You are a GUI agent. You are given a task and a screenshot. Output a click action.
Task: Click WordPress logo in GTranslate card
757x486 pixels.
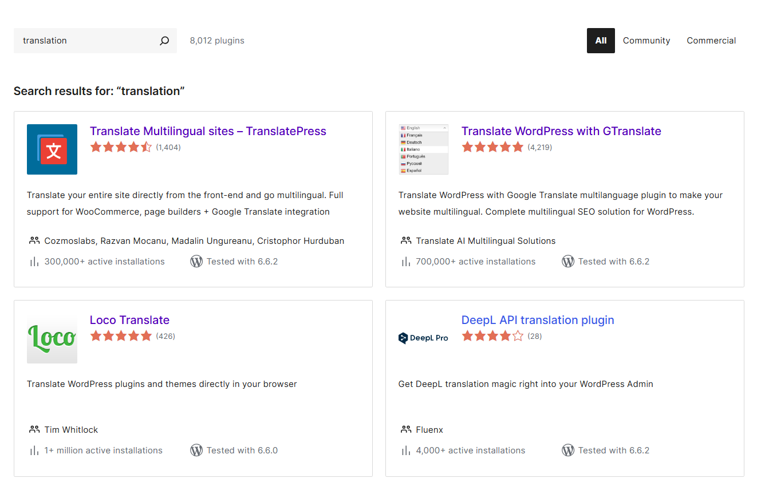[x=568, y=262]
